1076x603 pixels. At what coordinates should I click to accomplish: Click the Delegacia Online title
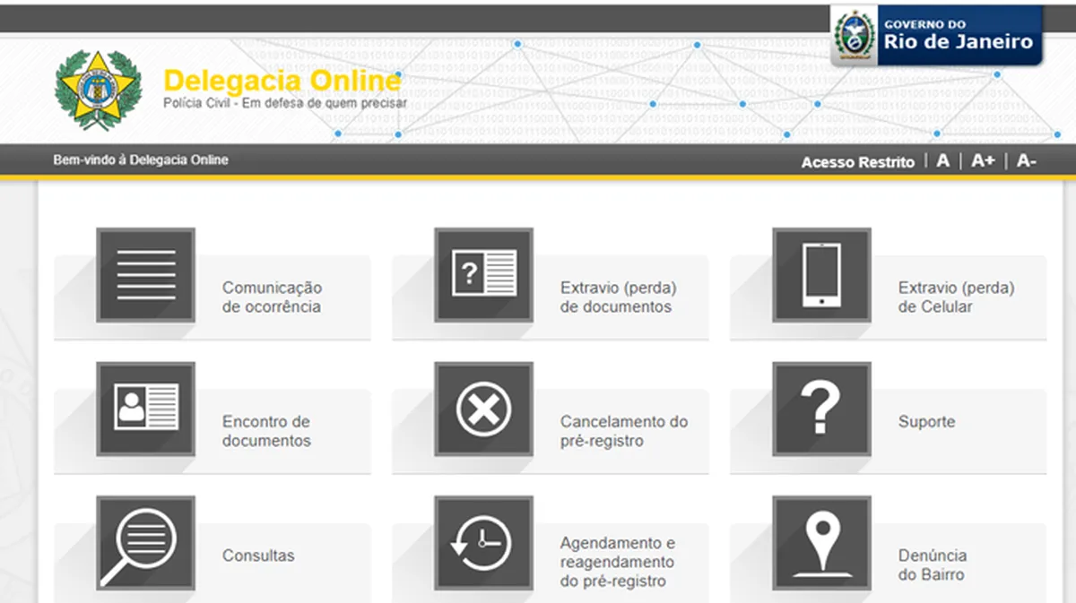pyautogui.click(x=282, y=82)
